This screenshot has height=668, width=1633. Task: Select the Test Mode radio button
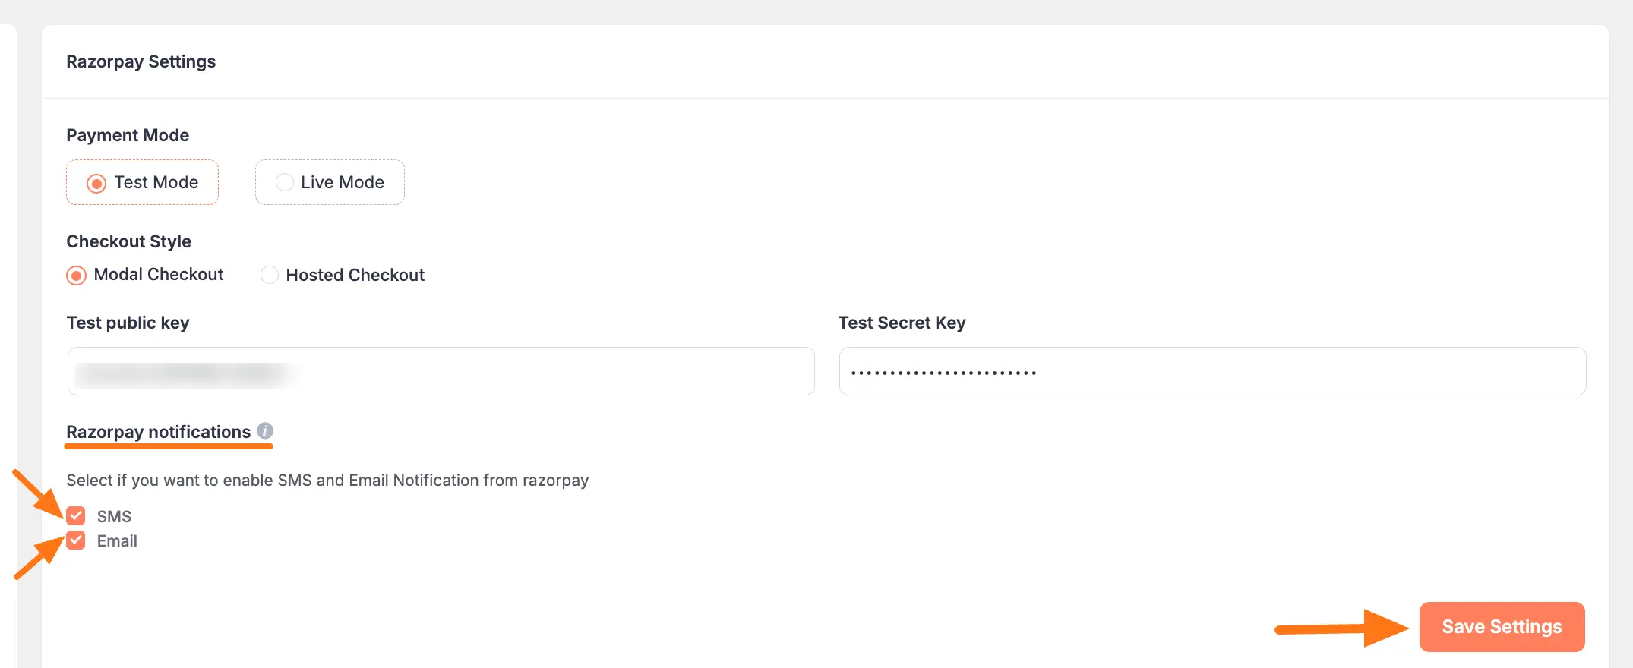96,183
